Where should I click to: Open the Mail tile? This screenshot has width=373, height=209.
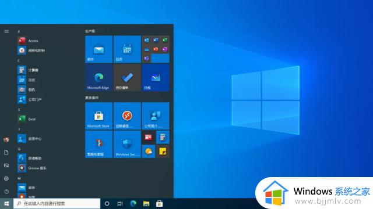click(98, 49)
